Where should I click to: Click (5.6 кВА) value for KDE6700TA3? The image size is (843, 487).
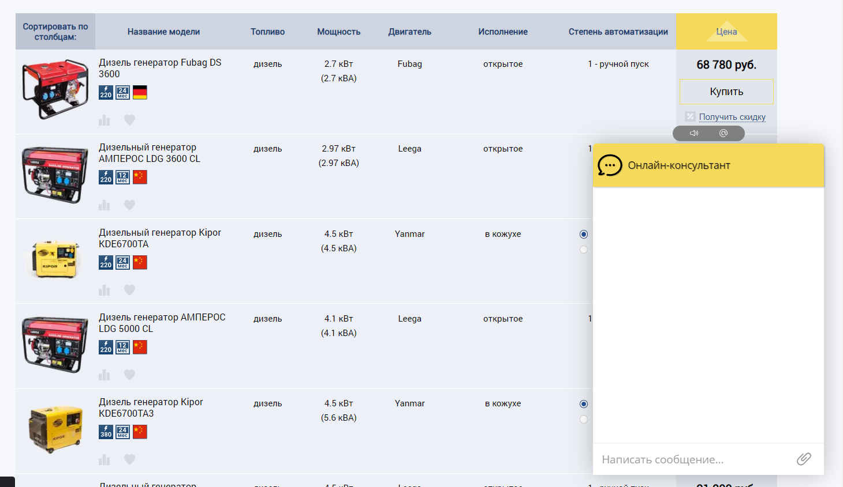[339, 418]
